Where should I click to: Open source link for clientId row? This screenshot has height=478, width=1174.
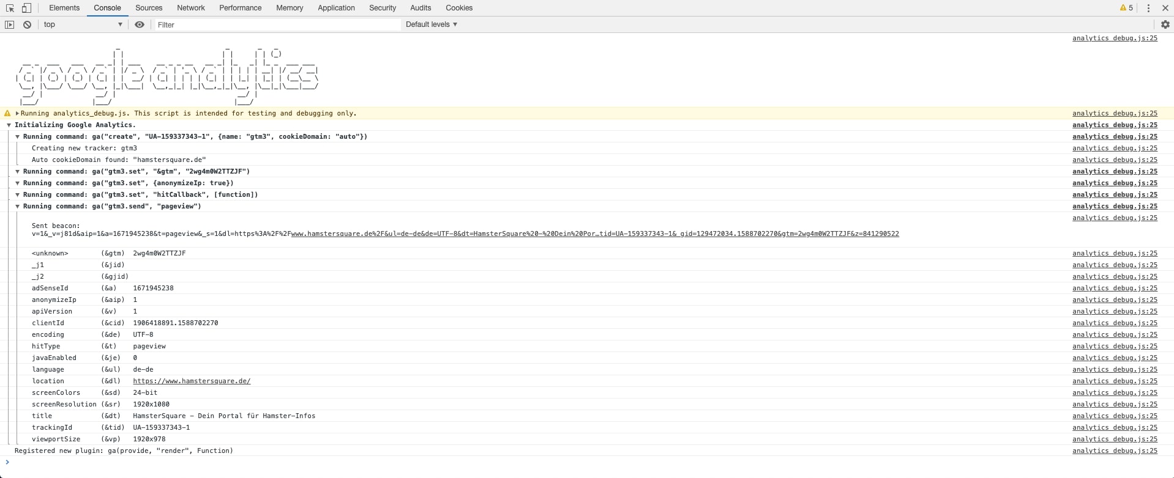tap(1115, 323)
